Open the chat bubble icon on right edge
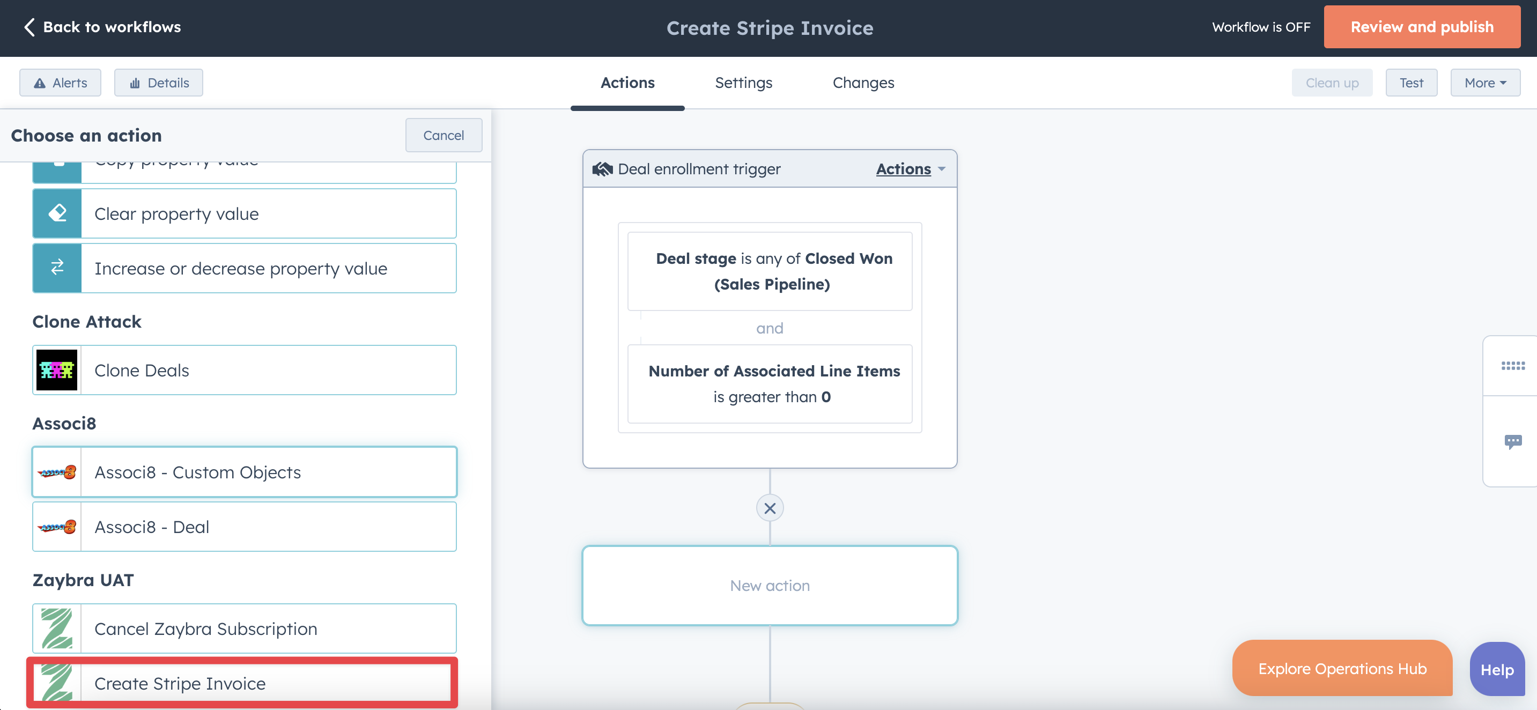This screenshot has width=1537, height=710. 1512,441
